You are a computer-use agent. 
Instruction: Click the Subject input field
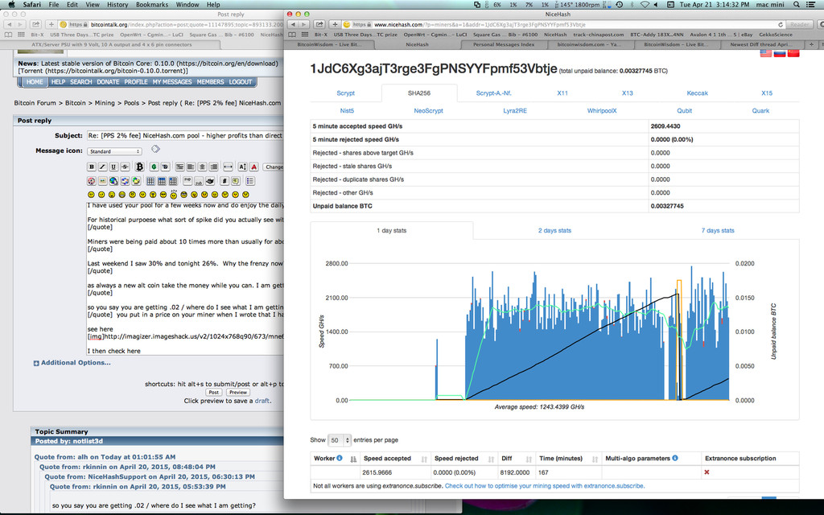tap(185, 135)
